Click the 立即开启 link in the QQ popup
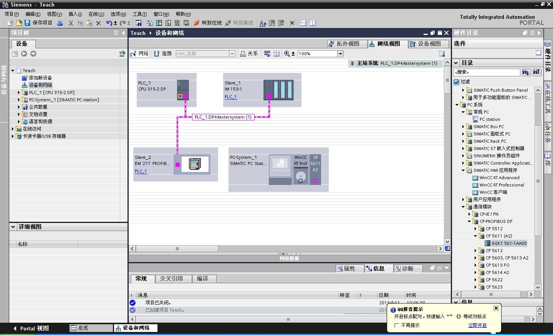The height and width of the screenshot is (335, 553). pos(477,325)
